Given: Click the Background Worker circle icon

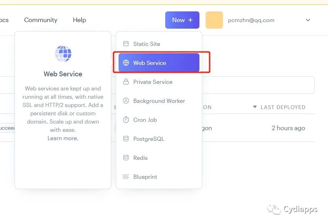Looking at the screenshot, I should [126, 101].
